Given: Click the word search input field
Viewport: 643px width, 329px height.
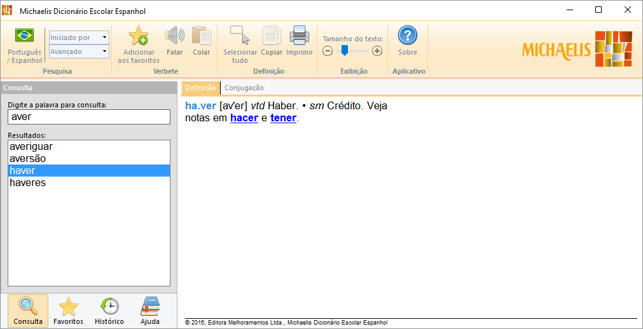Looking at the screenshot, I should [x=89, y=117].
